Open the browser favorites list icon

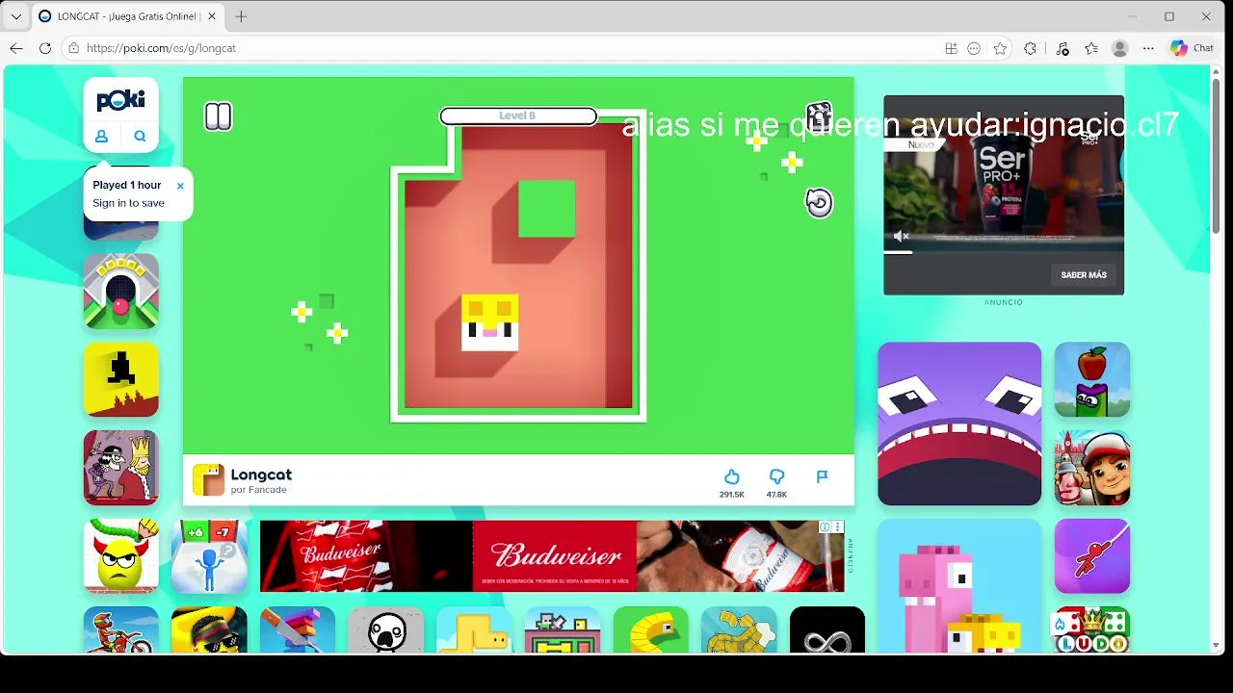(x=1091, y=48)
